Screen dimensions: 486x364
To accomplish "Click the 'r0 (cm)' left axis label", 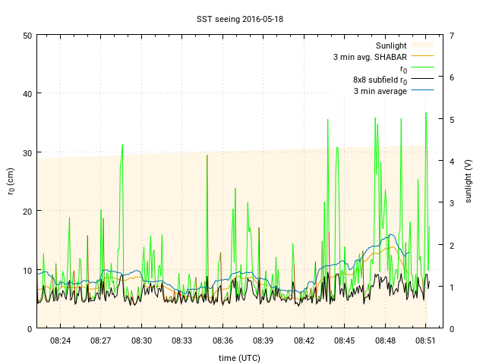I will pos(11,181).
